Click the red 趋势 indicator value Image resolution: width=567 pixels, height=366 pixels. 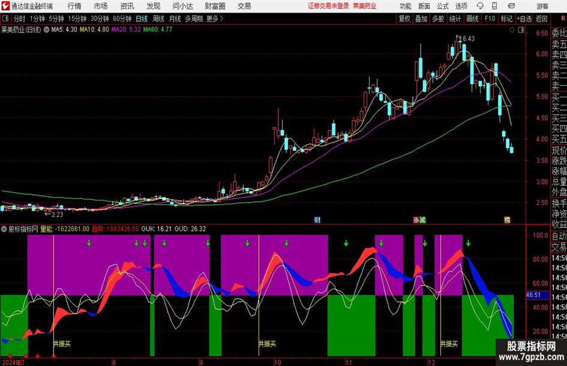115,229
